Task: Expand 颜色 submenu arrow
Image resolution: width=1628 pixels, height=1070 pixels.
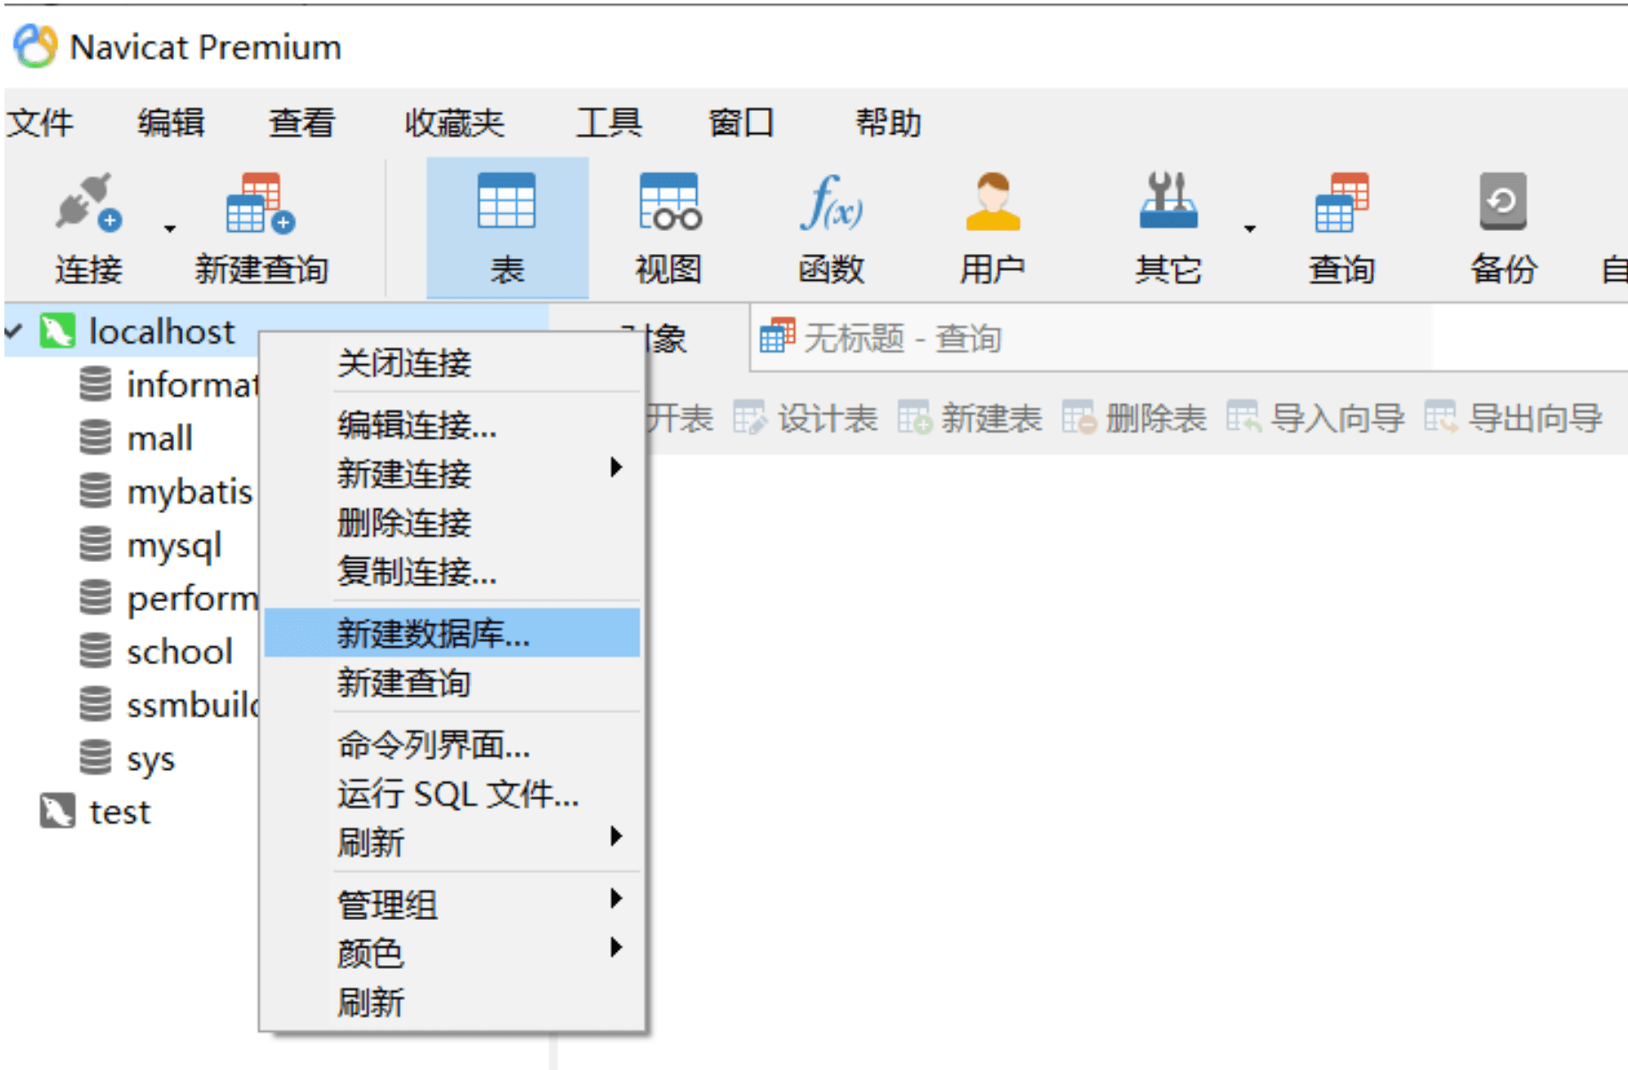Action: 616,947
